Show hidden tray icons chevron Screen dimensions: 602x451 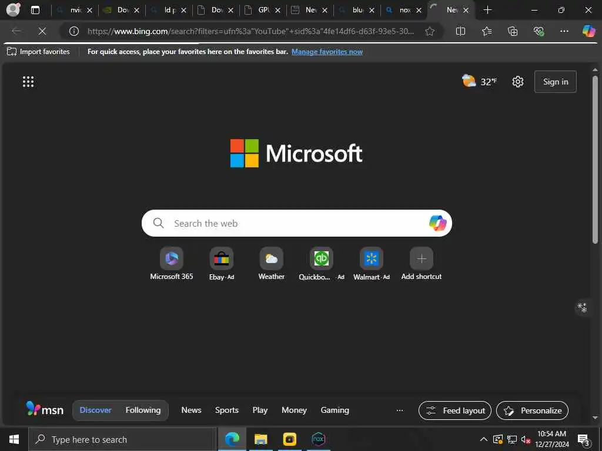pos(484,439)
